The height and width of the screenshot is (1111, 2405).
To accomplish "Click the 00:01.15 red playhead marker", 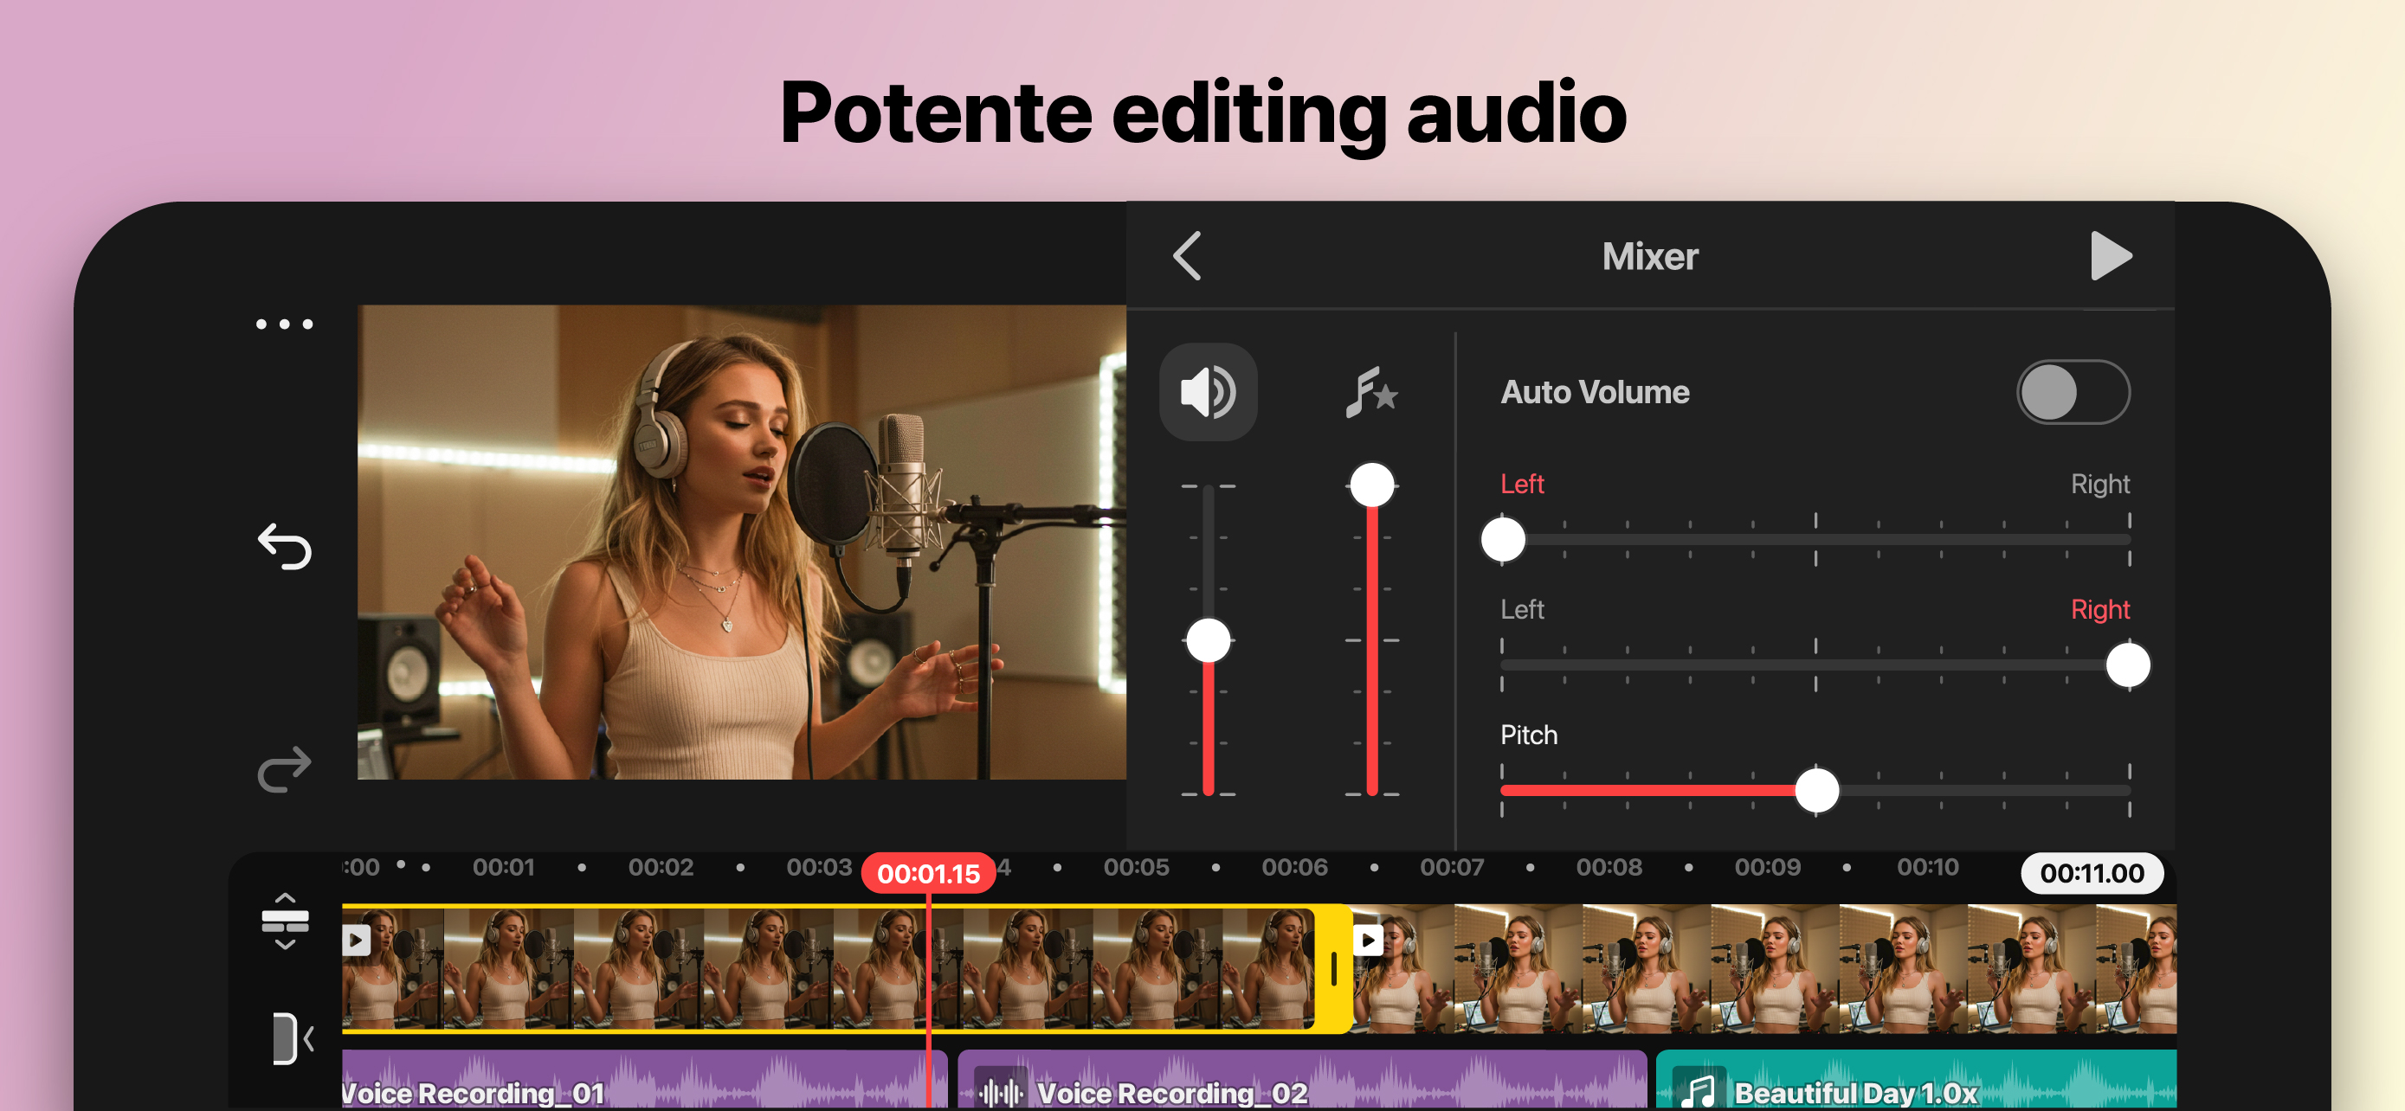I will [927, 874].
